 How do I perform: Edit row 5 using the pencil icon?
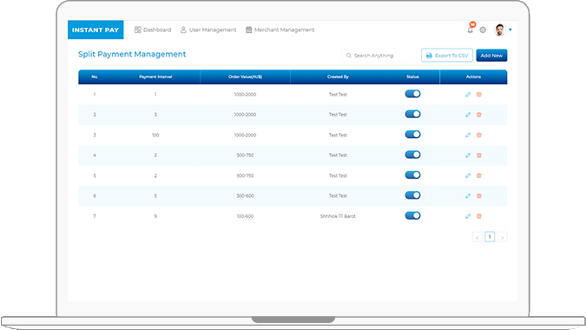tap(468, 175)
